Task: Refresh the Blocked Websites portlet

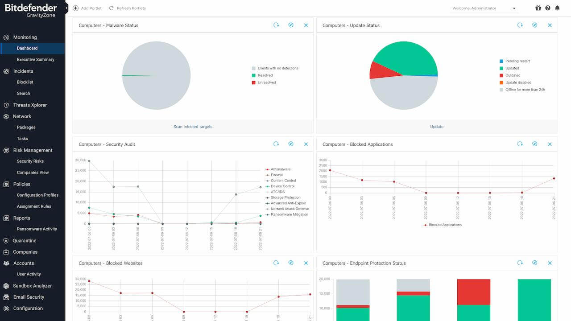Action: coord(276,263)
